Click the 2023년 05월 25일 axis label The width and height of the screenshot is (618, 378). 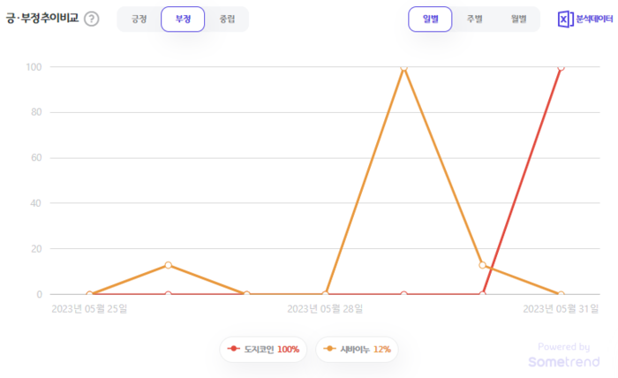89,308
